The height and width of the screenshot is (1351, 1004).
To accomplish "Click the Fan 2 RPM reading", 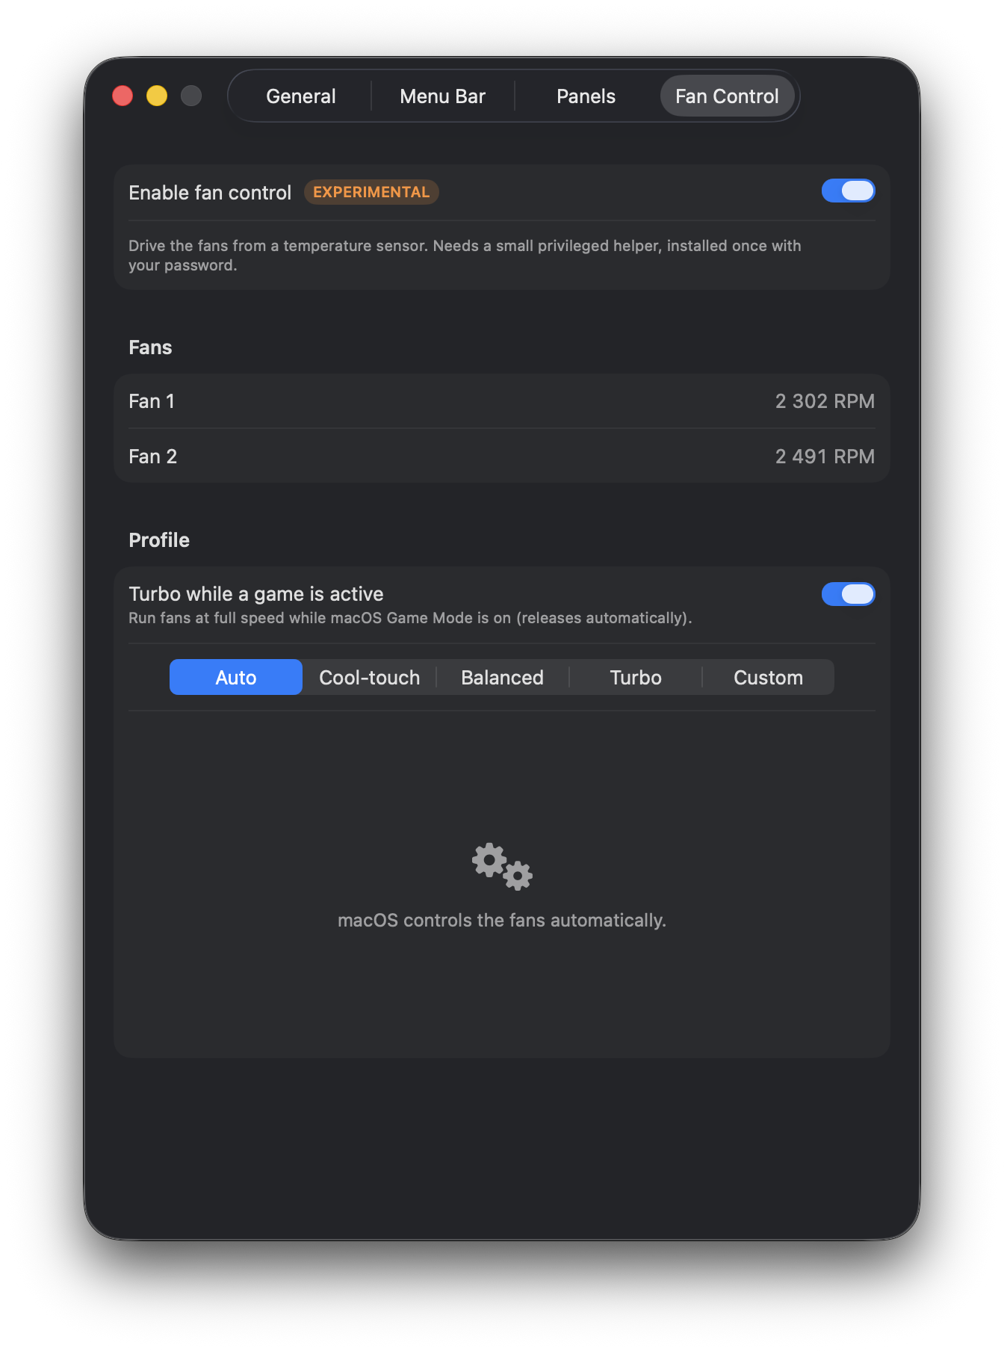I will pyautogui.click(x=825, y=457).
